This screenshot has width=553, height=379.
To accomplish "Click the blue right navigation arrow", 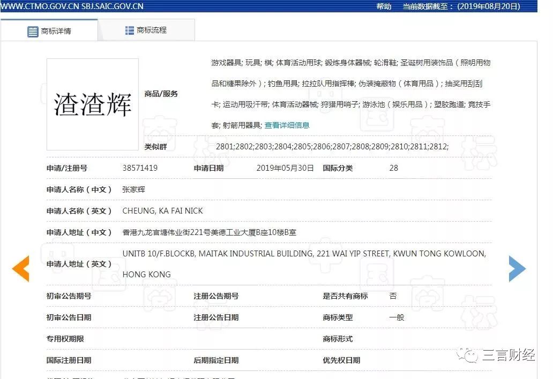I will (517, 269).
